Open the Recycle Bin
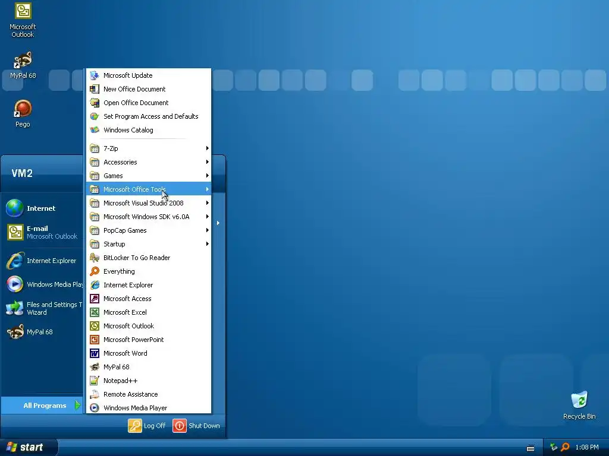This screenshot has height=456, width=609. point(579,405)
